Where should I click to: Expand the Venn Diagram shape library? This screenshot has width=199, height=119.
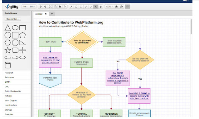click(x=17, y=101)
